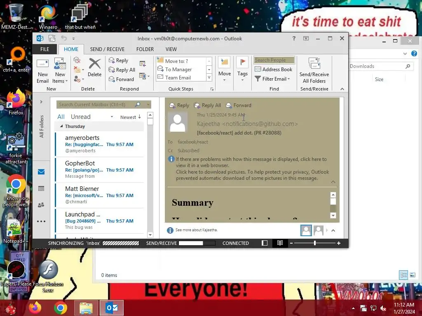Open the Filter Email dropdown

click(272, 79)
